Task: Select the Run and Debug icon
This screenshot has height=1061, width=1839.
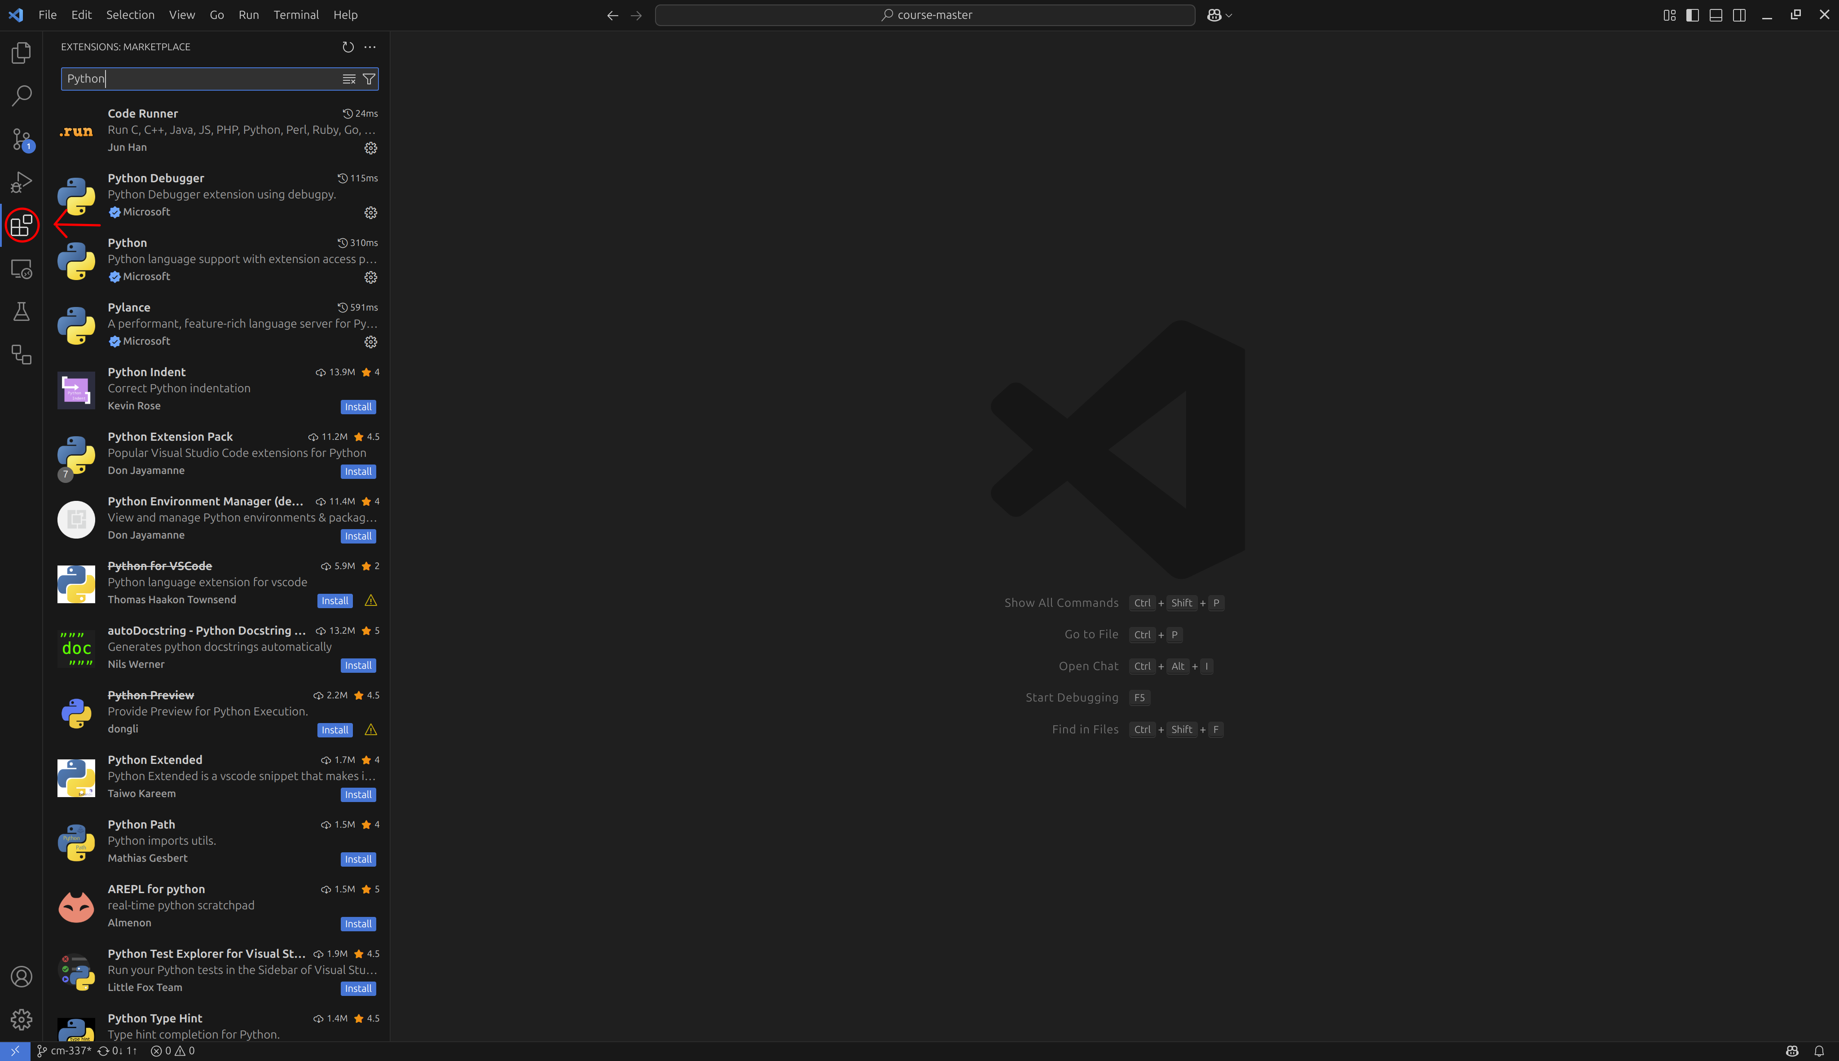Action: (21, 182)
